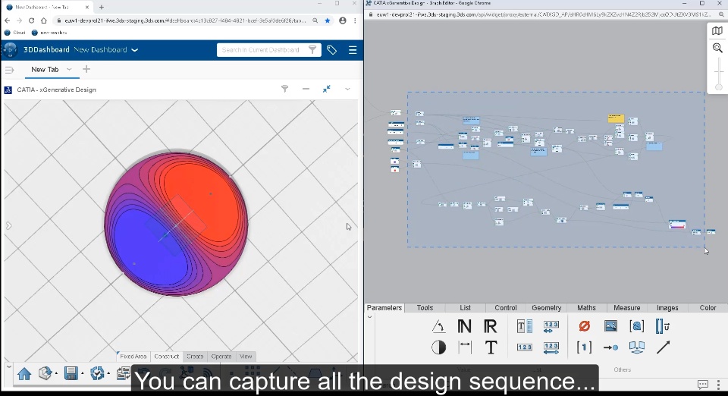Open the Images tab

[667, 308]
